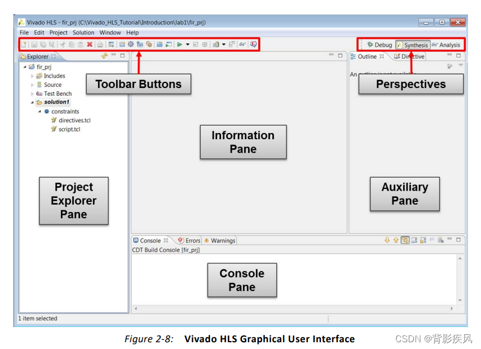
Task: Switch to Synthesis perspective
Action: point(413,45)
